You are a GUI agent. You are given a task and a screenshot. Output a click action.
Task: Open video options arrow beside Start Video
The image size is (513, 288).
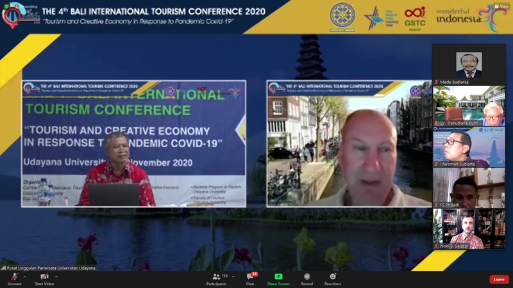coord(56,276)
